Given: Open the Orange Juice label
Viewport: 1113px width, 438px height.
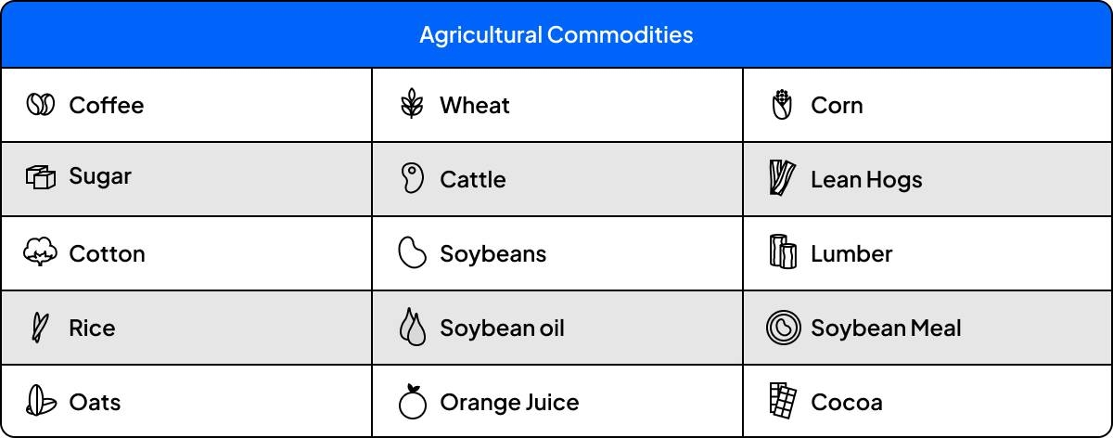Looking at the screenshot, I should click(509, 402).
